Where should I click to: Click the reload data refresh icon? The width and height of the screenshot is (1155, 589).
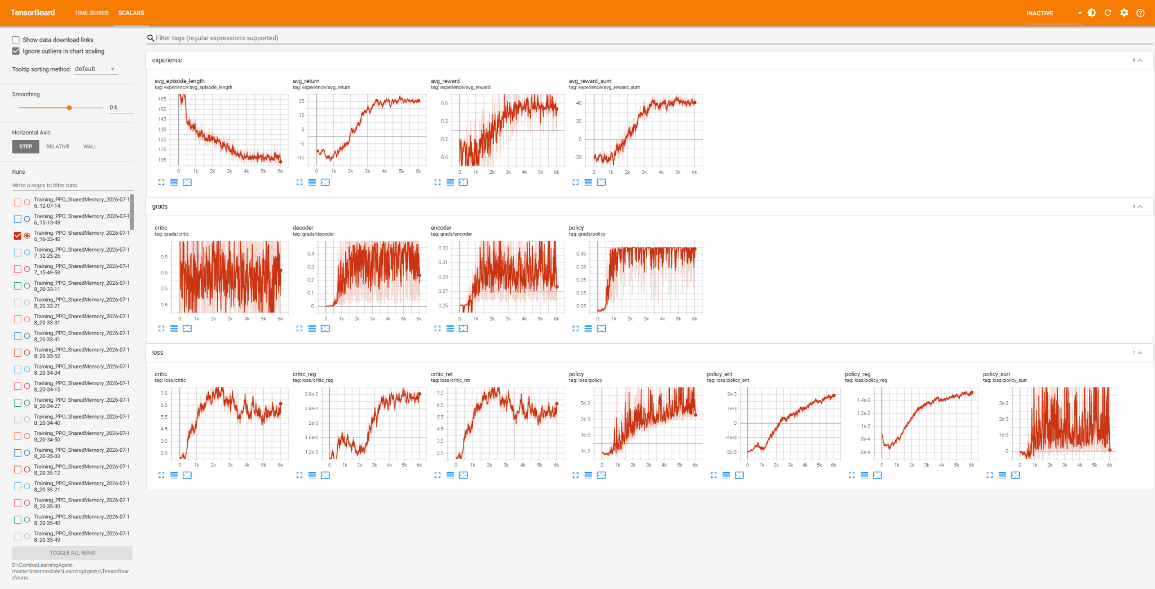coord(1108,12)
